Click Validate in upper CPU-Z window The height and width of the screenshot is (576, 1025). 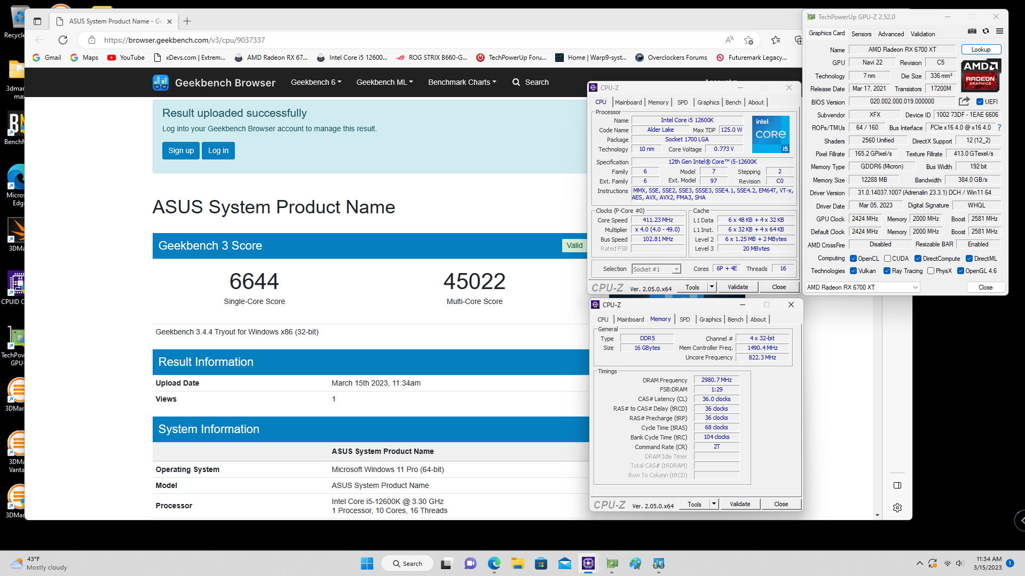[737, 287]
